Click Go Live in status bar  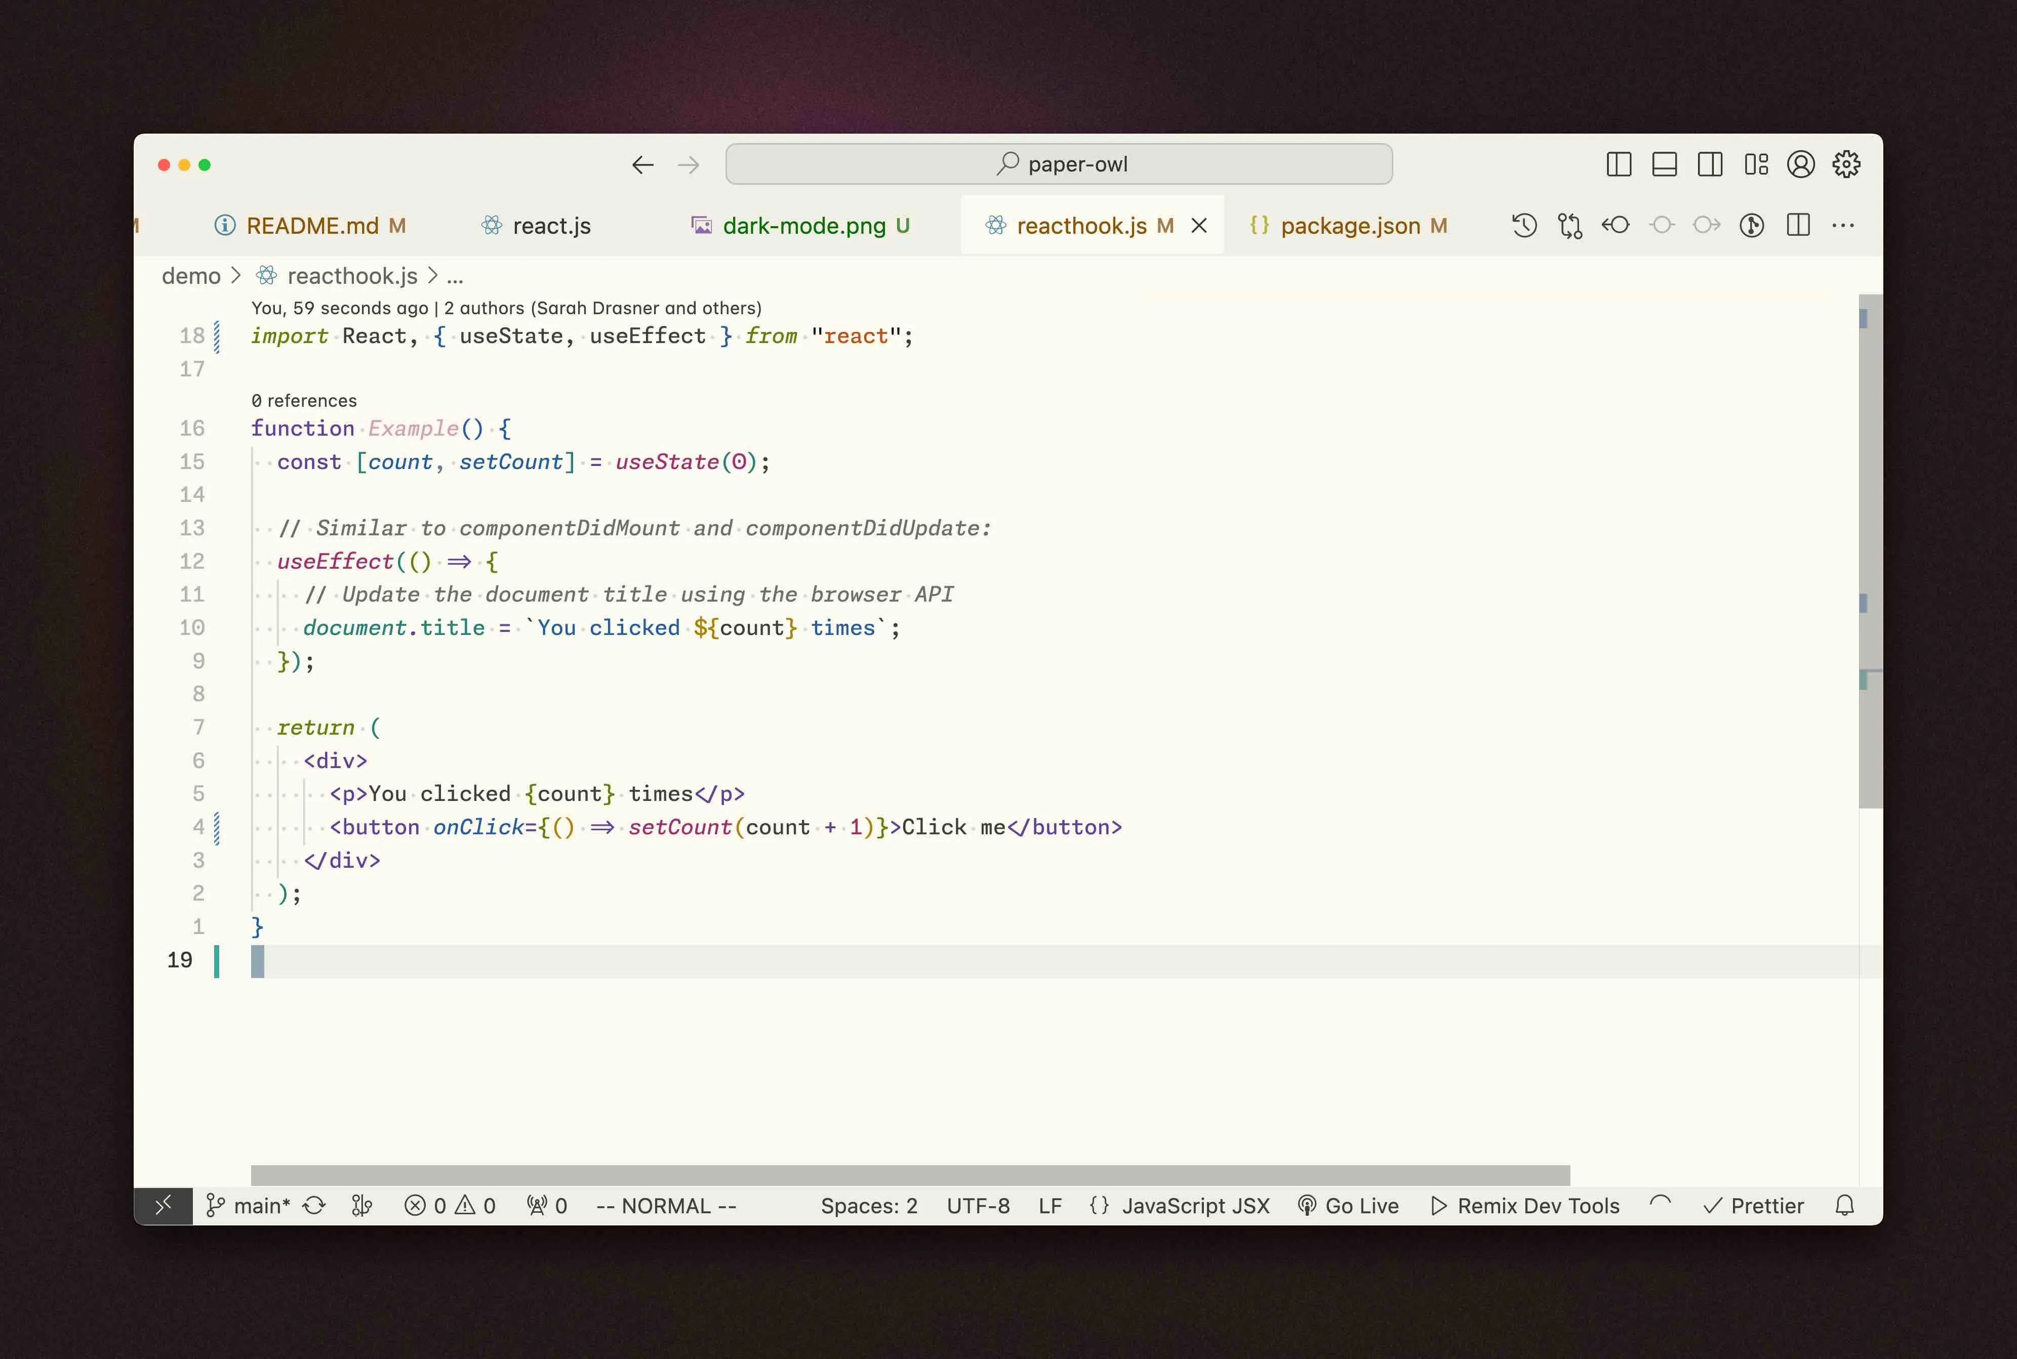click(x=1348, y=1206)
